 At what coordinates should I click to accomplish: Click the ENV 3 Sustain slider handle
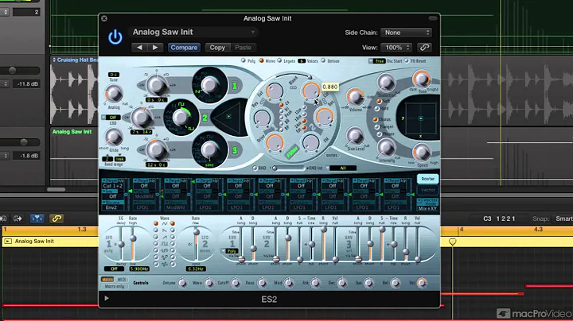click(x=382, y=230)
